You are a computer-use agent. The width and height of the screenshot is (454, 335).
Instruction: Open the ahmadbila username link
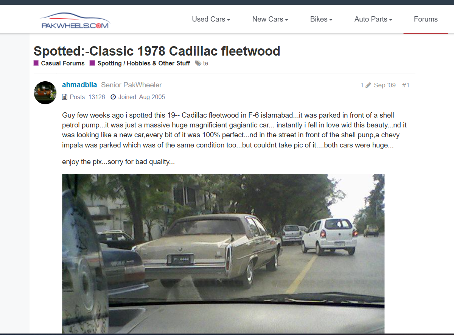pos(79,85)
